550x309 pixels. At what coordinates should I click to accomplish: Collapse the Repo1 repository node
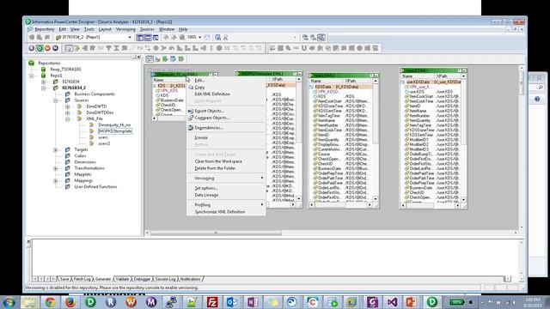click(x=31, y=76)
